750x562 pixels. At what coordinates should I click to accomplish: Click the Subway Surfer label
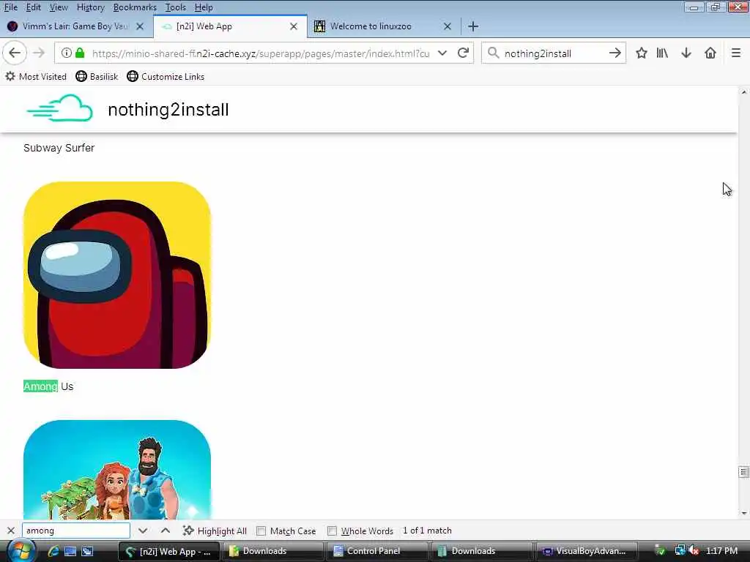pos(59,148)
